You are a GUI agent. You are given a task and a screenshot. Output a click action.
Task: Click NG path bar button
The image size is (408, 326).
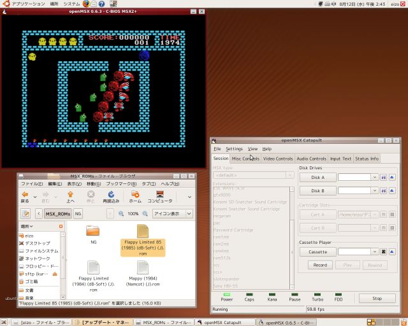(78, 214)
